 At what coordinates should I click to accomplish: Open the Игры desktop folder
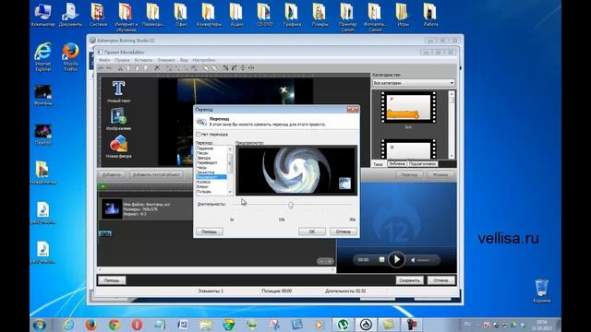(403, 15)
